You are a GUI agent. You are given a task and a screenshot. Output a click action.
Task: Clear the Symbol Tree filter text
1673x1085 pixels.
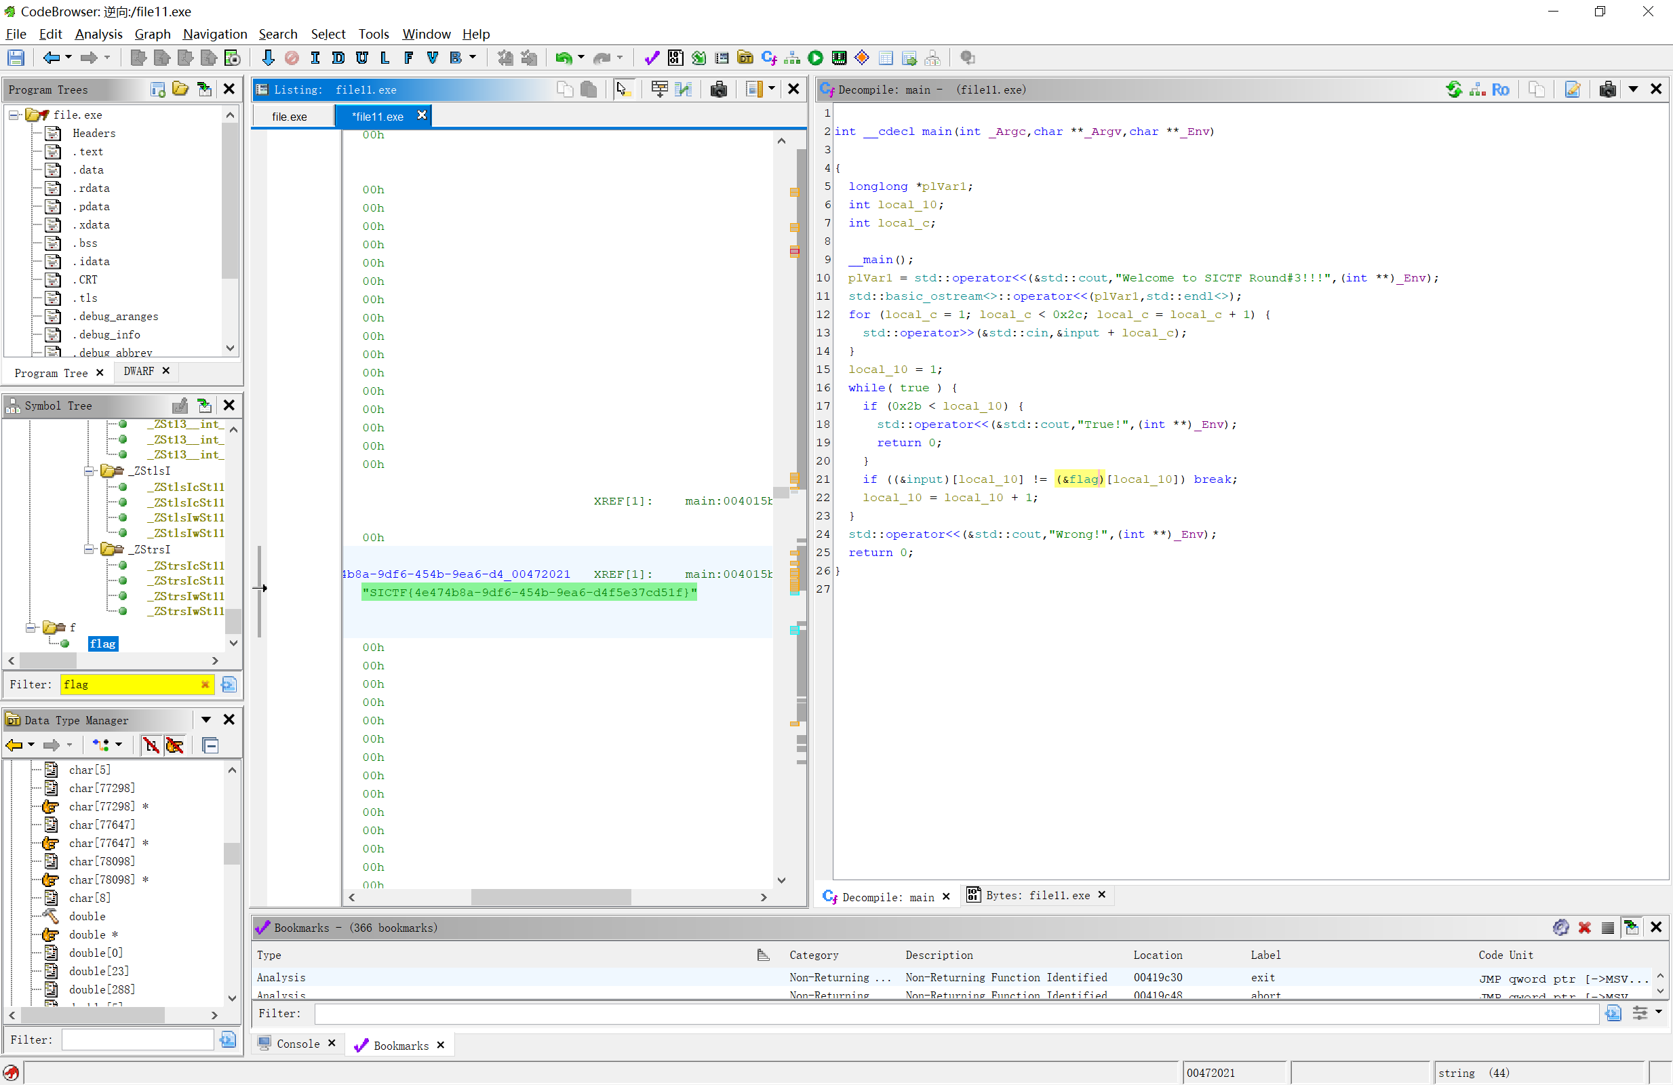[x=205, y=684]
